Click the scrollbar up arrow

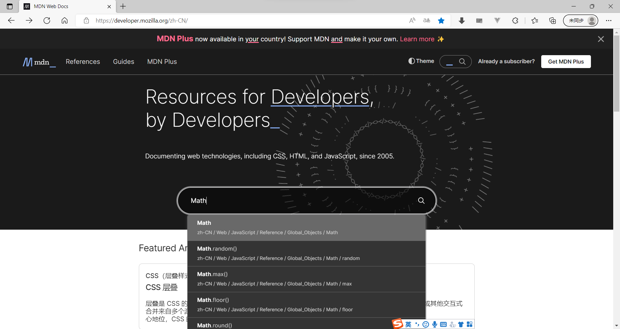(616, 32)
